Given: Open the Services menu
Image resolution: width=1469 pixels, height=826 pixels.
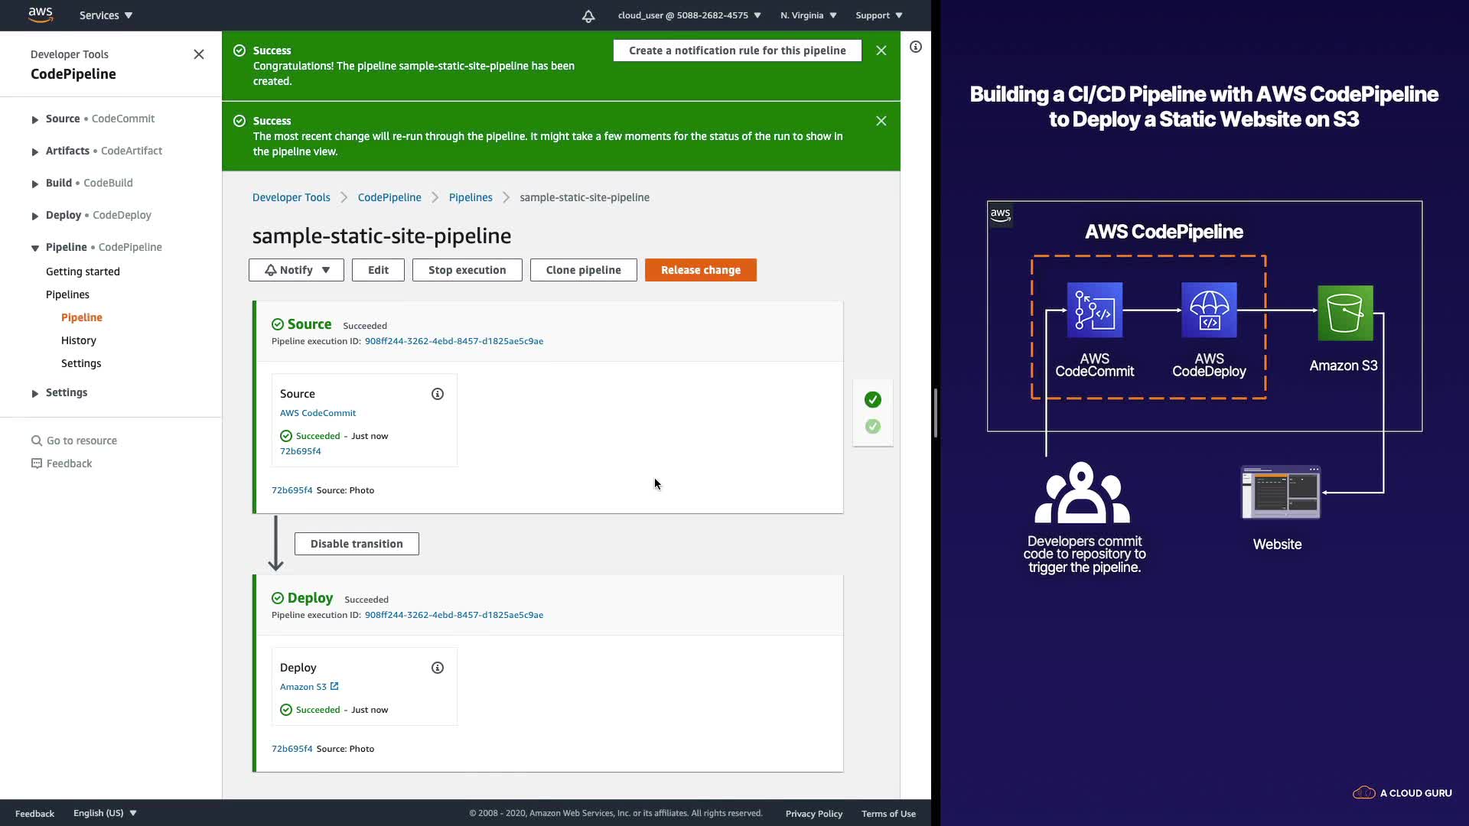Looking at the screenshot, I should tap(106, 15).
